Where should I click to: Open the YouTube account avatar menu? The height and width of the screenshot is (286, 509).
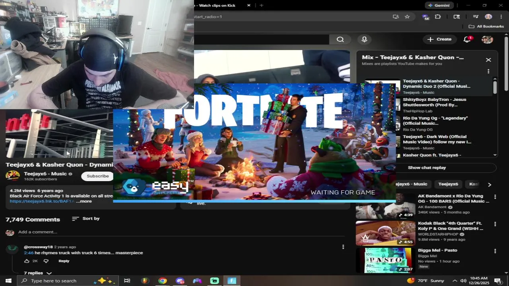(487, 39)
